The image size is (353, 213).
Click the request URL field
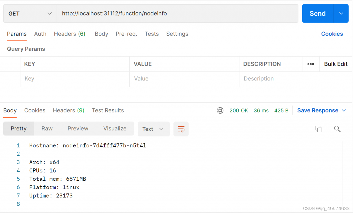tap(178, 14)
